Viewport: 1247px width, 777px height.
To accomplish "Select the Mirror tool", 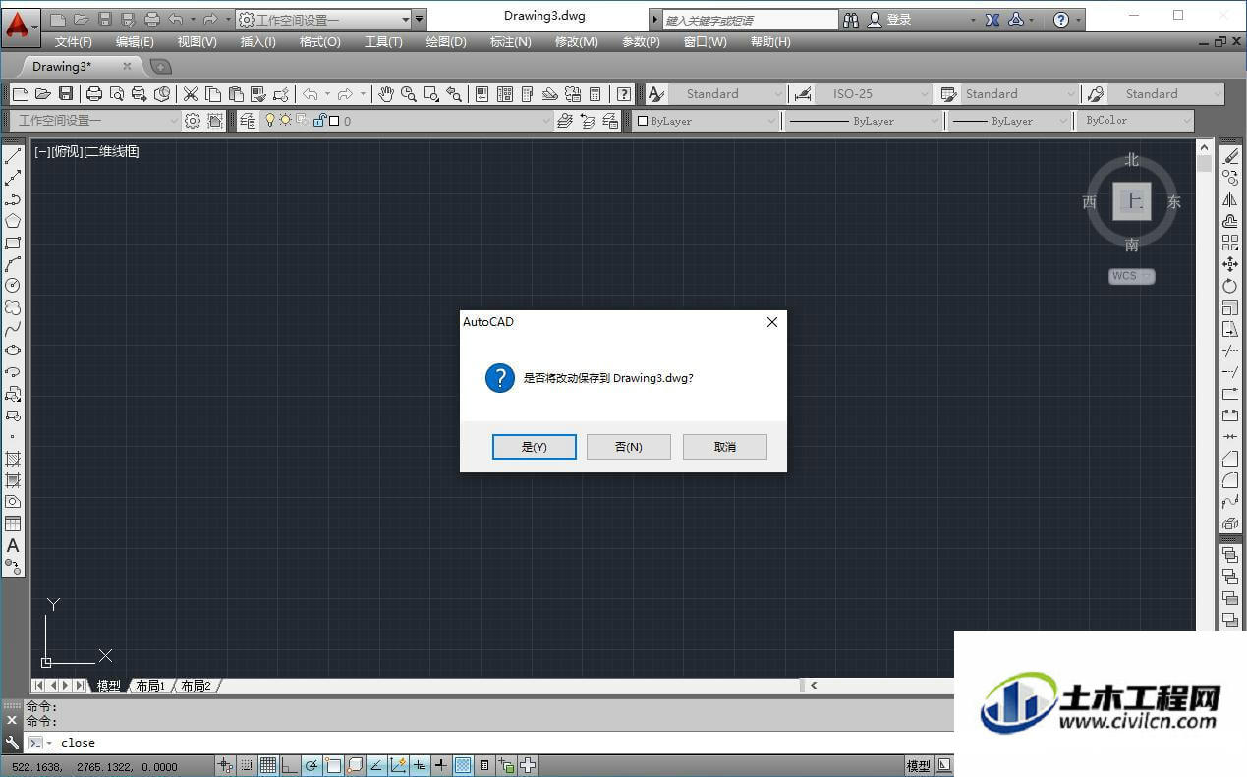I will pos(1230,199).
